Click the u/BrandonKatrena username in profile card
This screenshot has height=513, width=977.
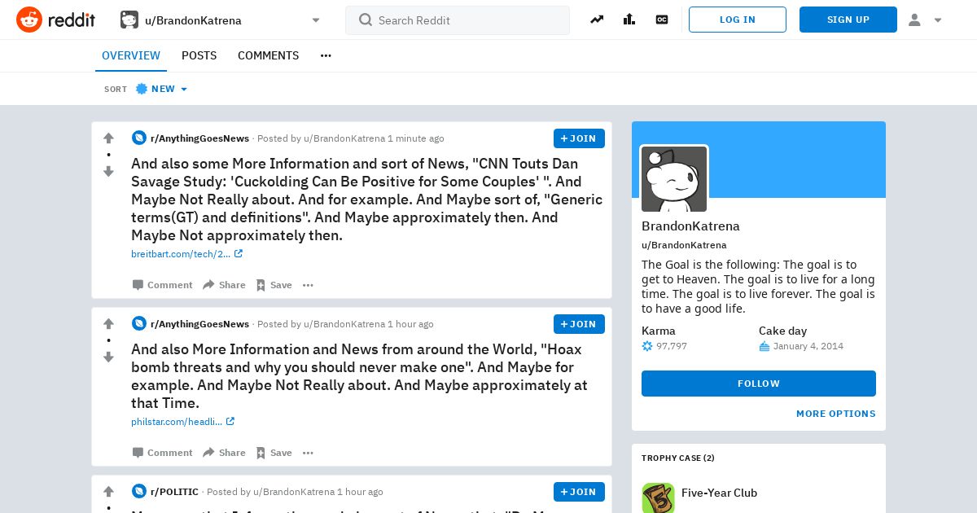[684, 245]
